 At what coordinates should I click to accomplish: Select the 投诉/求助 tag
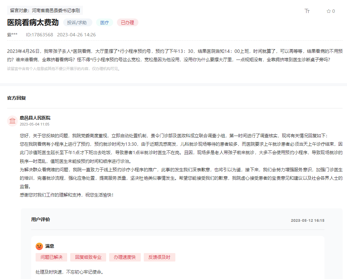tap(78, 23)
